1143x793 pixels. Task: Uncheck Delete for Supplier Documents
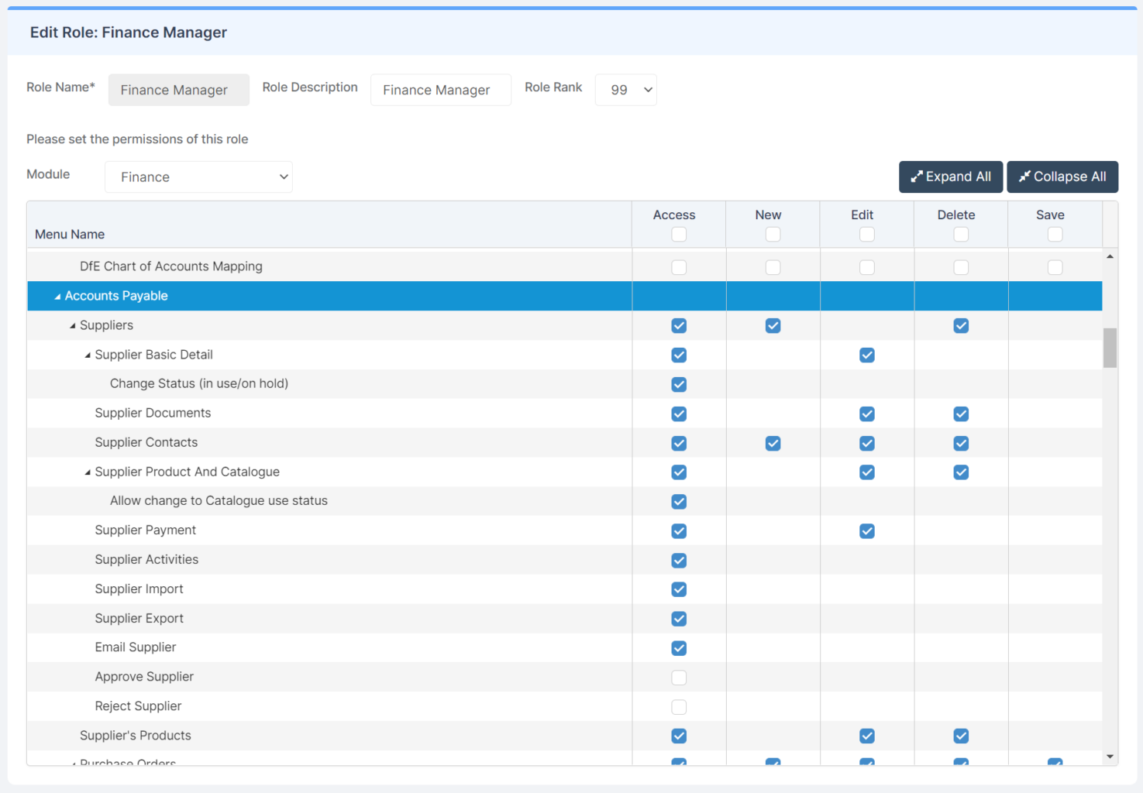(x=961, y=414)
